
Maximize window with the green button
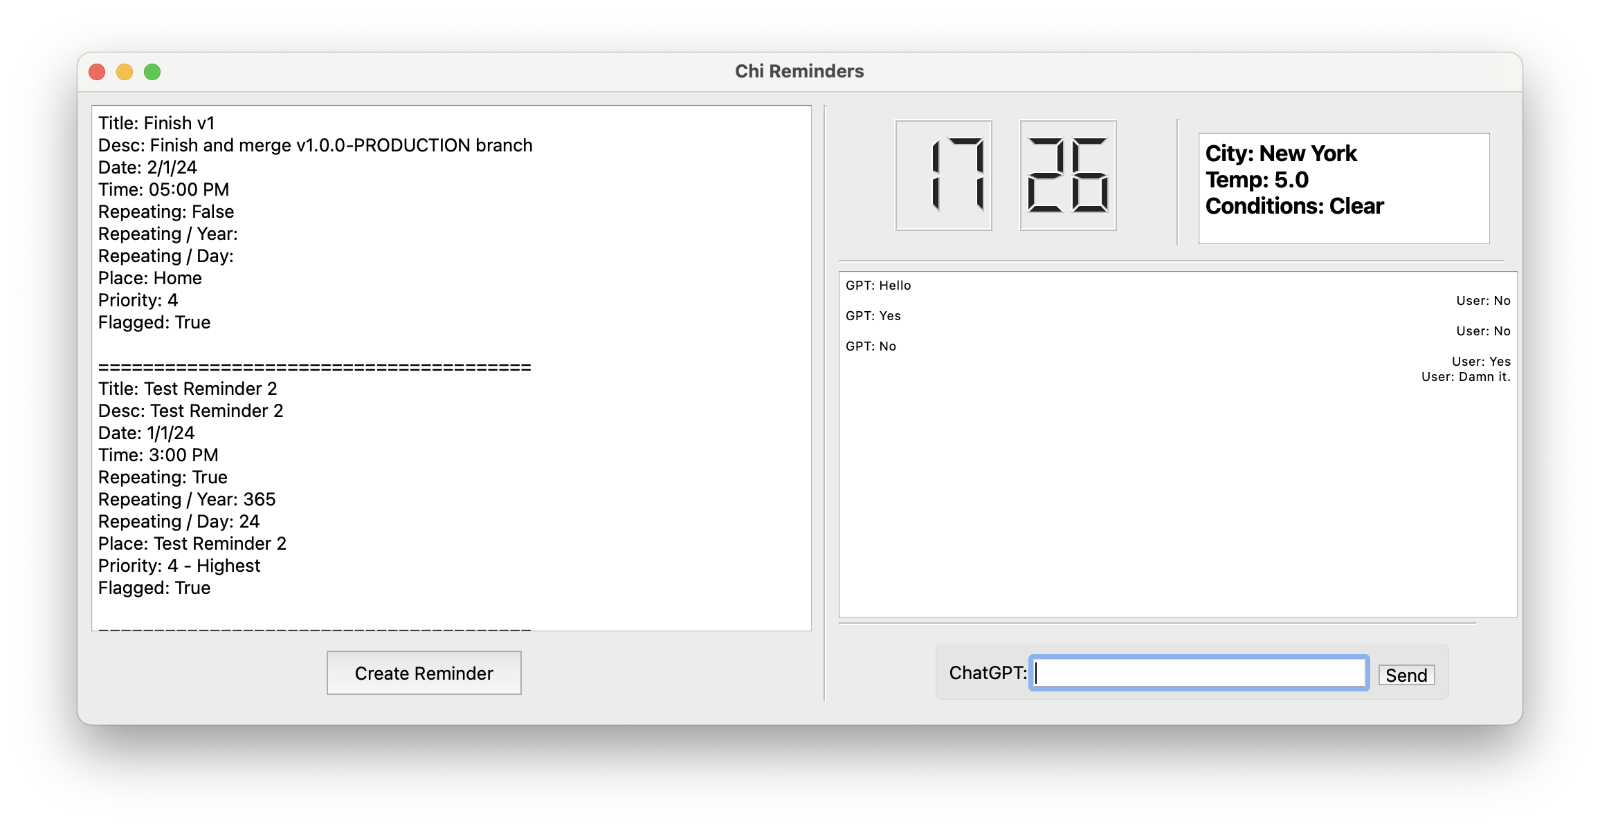152,72
